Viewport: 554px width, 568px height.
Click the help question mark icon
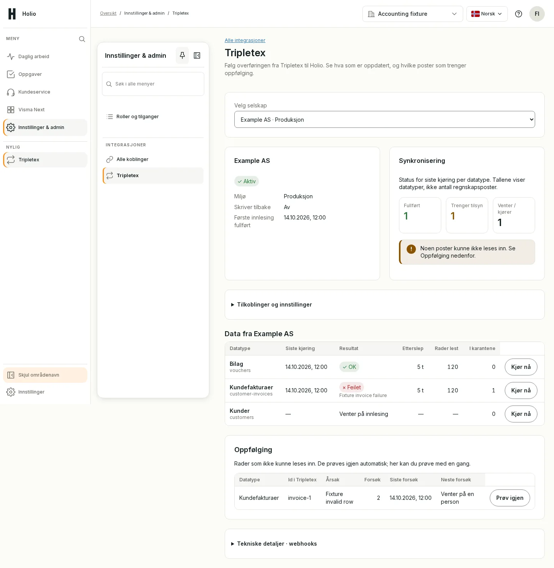(x=519, y=14)
